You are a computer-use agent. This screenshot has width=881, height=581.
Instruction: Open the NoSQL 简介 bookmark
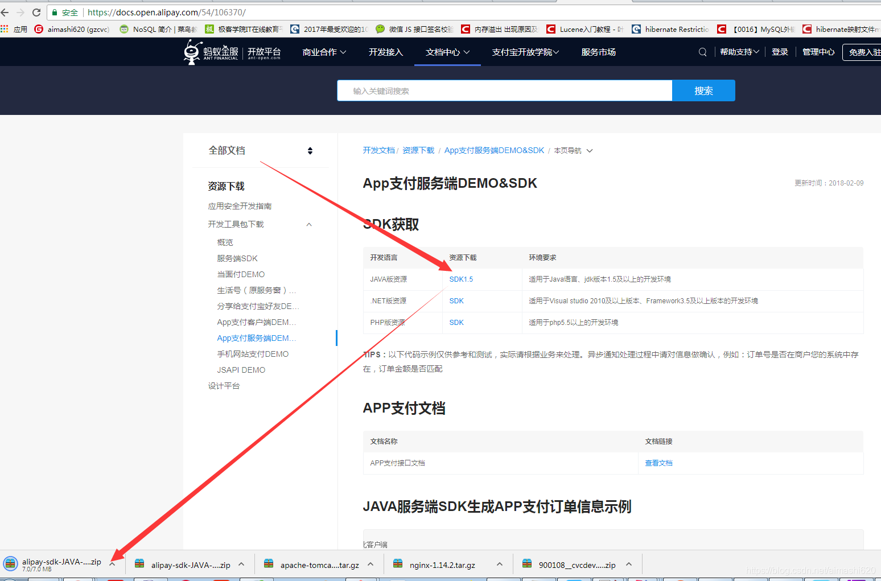coord(158,29)
